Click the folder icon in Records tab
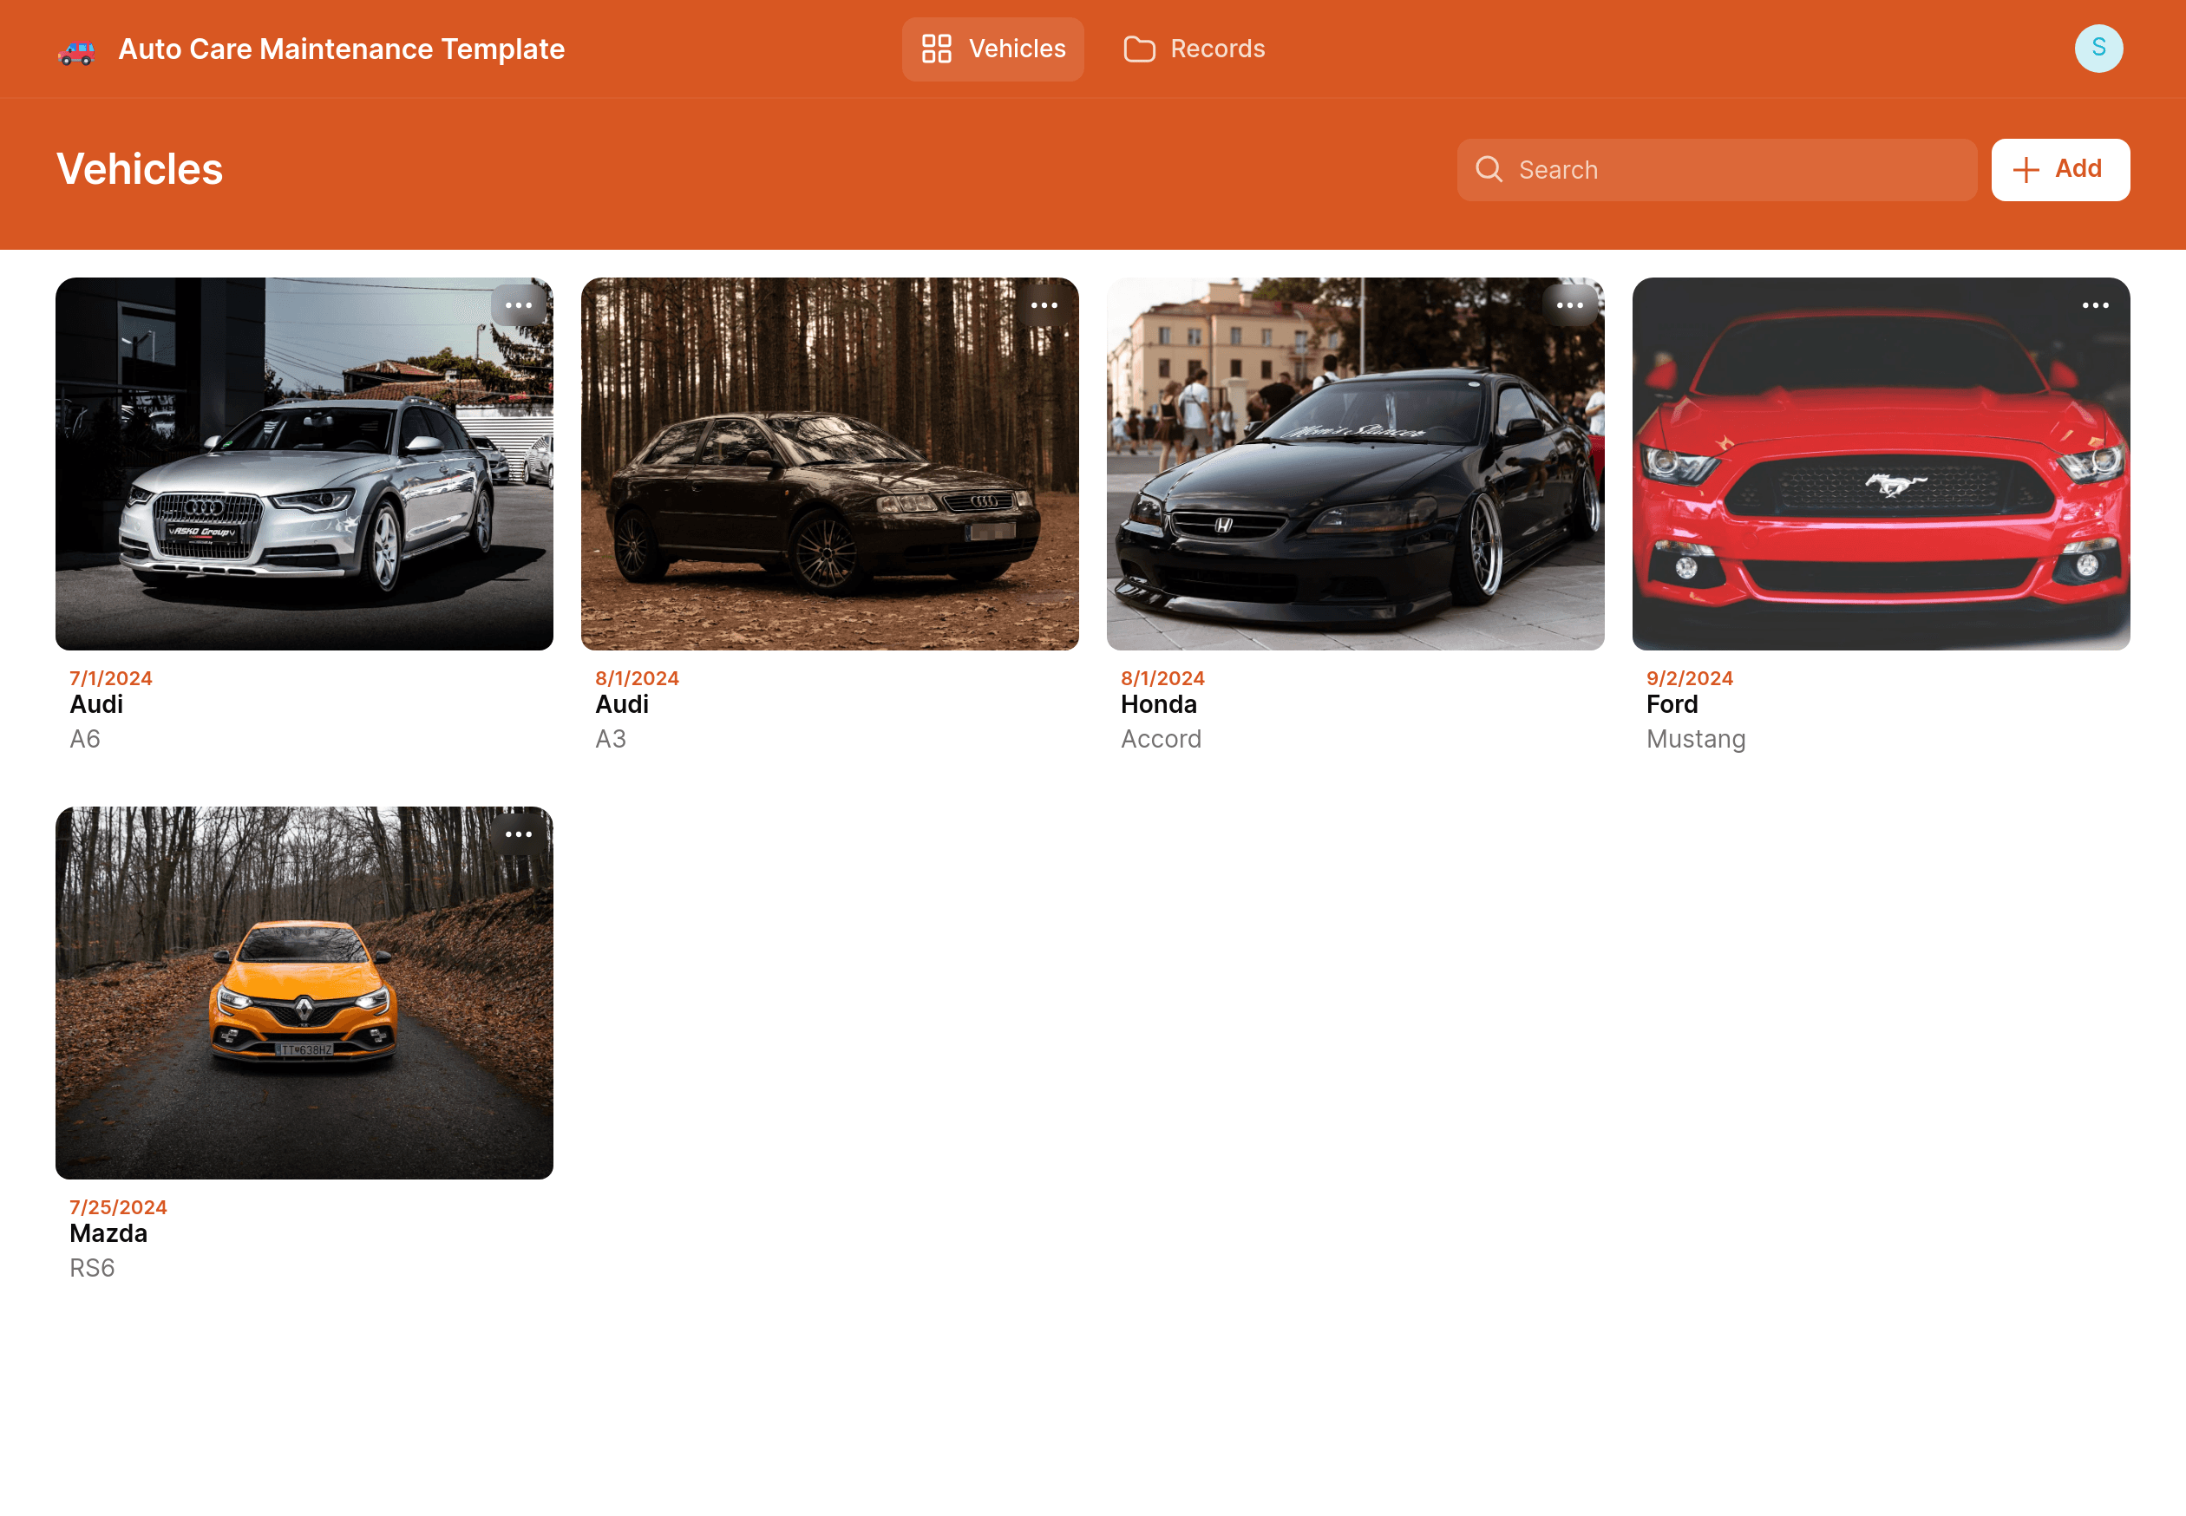Screen dimensions: 2186x1516 coord(1139,49)
